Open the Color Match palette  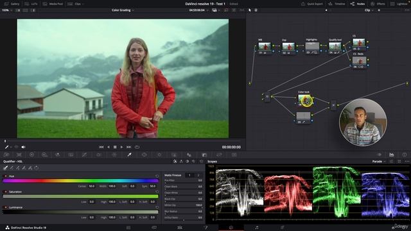pyautogui.click(x=19, y=155)
